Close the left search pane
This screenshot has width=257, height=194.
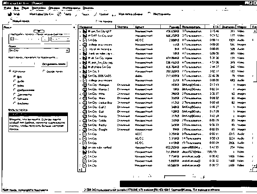pos(74,27)
